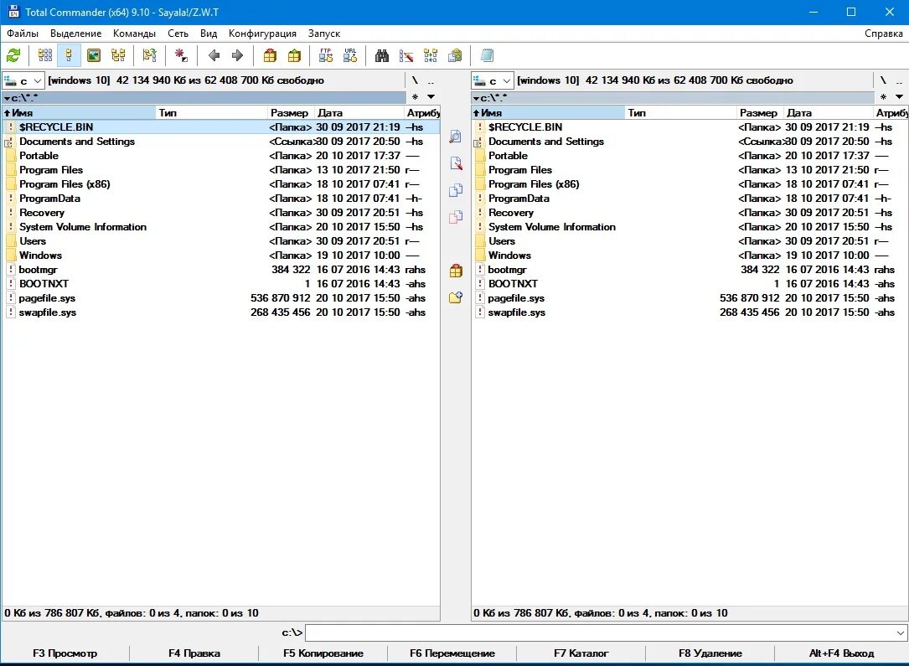
Task: Open the Справка menu
Action: tap(884, 34)
